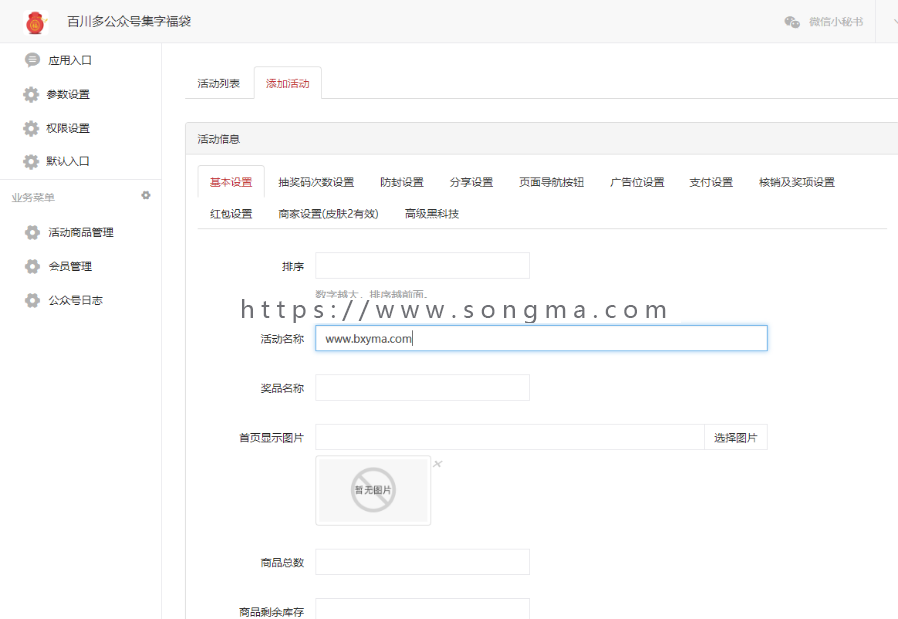Select the 添加活动 tab
The image size is (898, 619).
(x=288, y=84)
